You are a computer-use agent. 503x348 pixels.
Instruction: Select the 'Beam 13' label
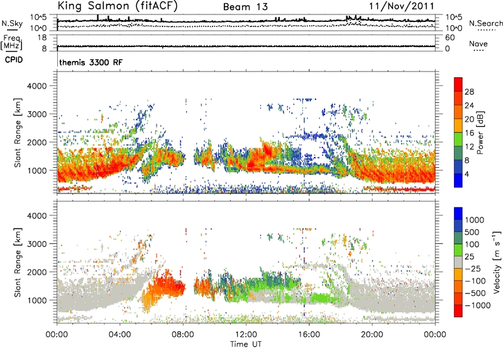coord(245,7)
